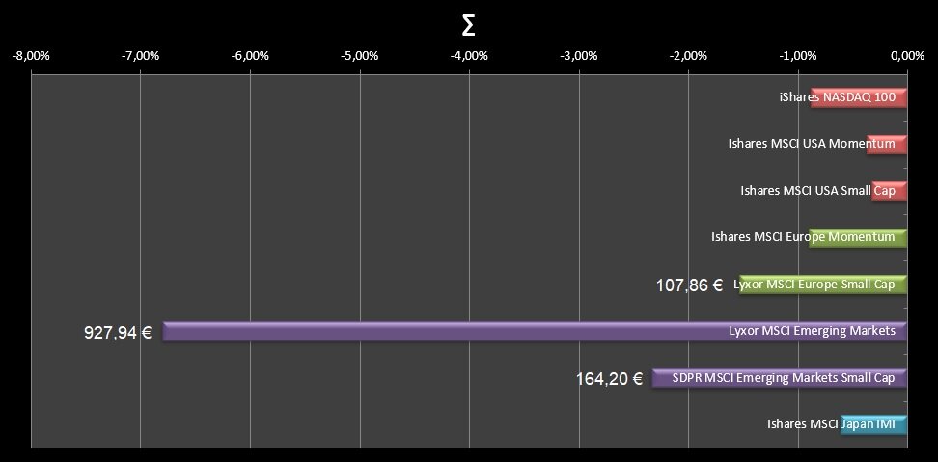The image size is (938, 462).
Task: Click the -1,00% axis label
Action: [797, 55]
